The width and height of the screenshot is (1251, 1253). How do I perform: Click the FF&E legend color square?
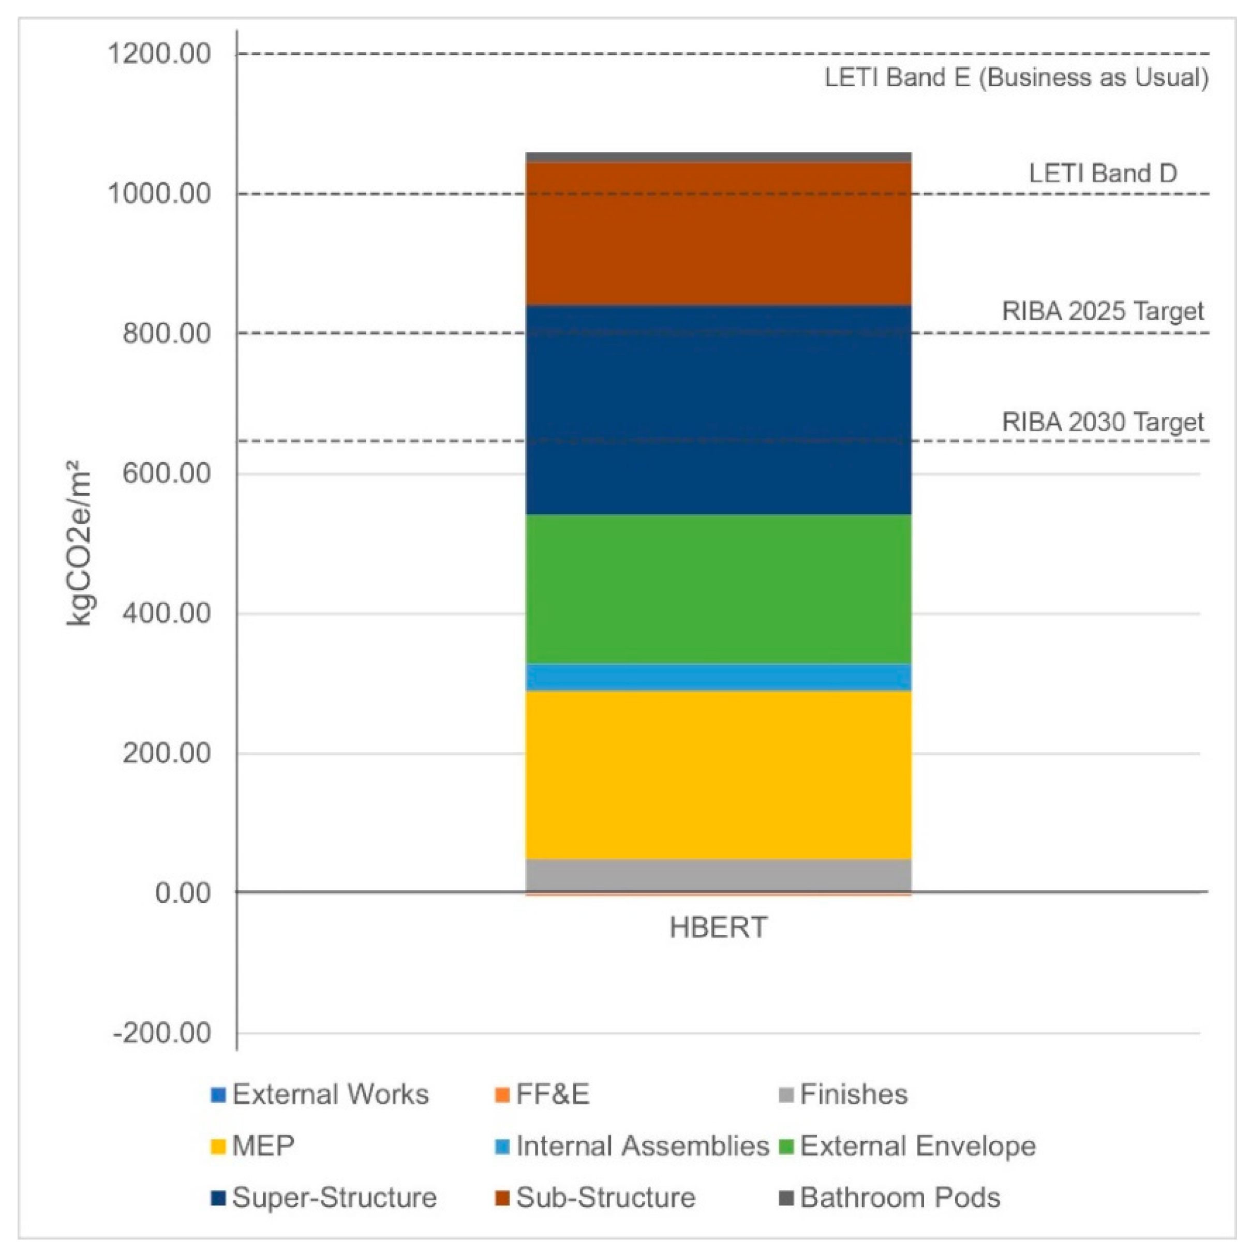pyautogui.click(x=502, y=1095)
